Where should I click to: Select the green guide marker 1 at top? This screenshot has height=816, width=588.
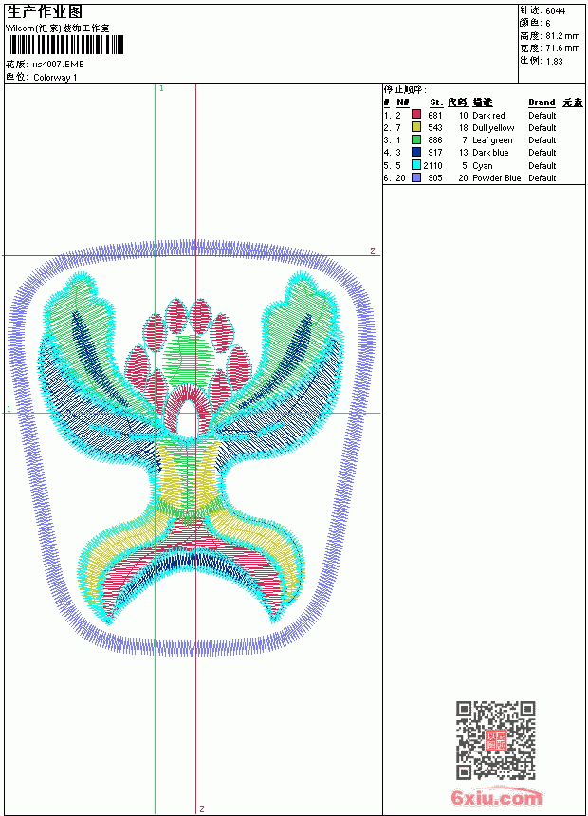coord(161,89)
